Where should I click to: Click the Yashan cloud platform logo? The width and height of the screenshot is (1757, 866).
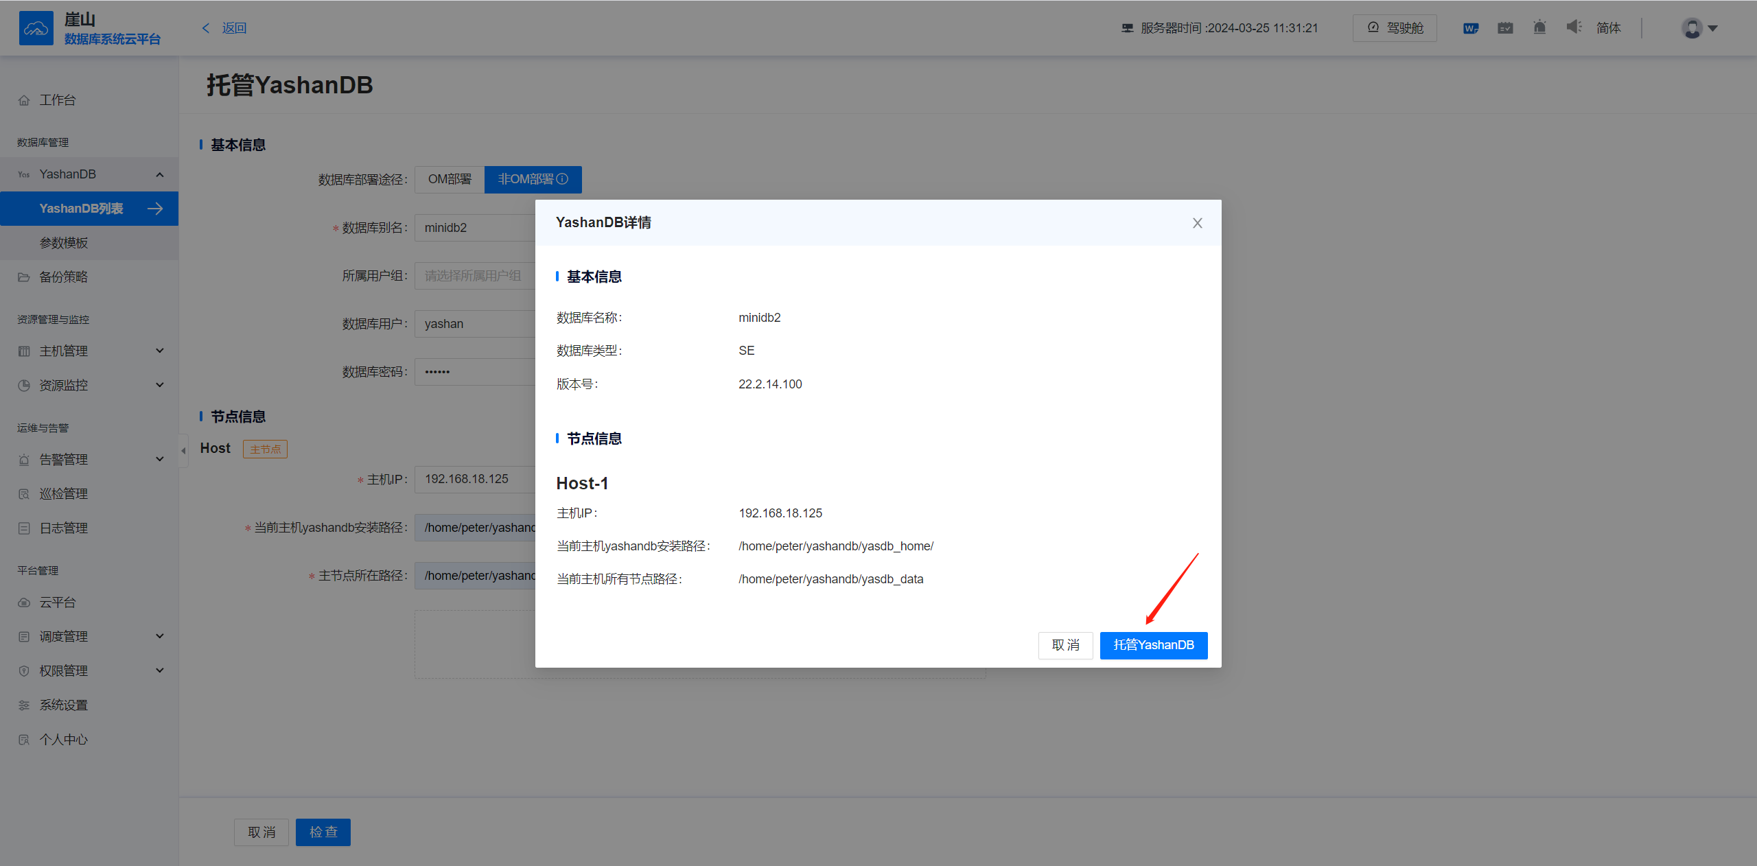(x=36, y=28)
